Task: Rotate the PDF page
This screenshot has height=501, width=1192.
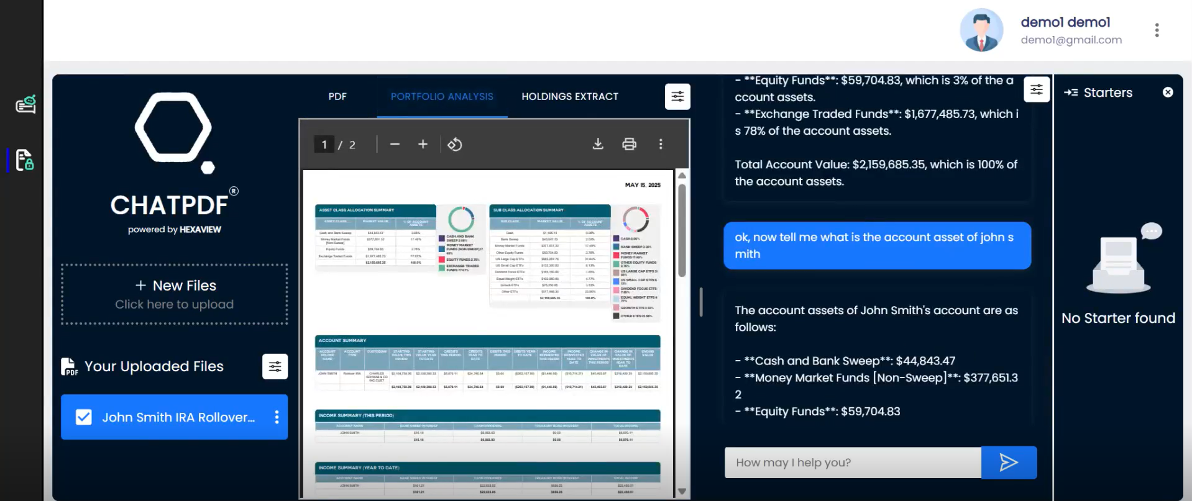Action: click(x=454, y=145)
